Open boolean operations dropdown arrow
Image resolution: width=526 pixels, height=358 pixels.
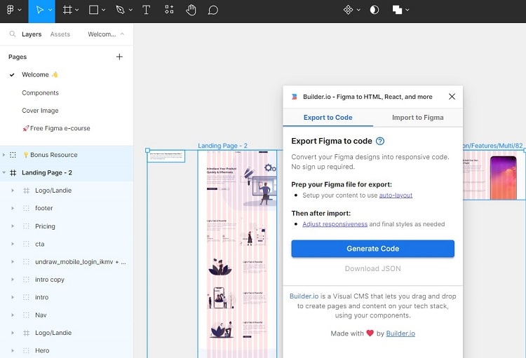[x=407, y=10]
